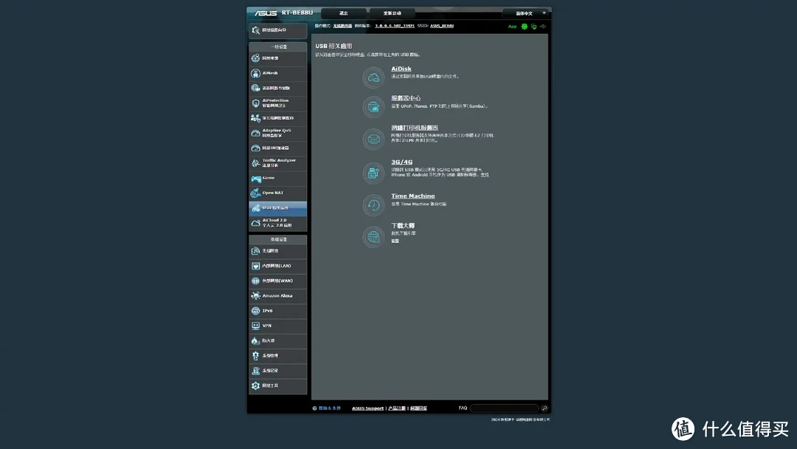Open the 3G/4G title link
Image resolution: width=797 pixels, height=449 pixels.
click(x=401, y=162)
